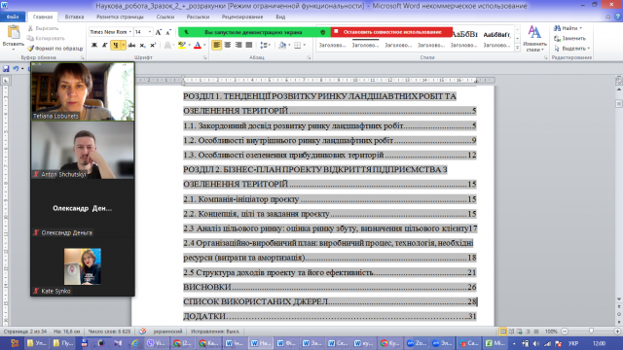The height and width of the screenshot is (350, 623).
Task: Click the page number status item (Страница 2 из 34)
Action: pyautogui.click(x=25, y=331)
